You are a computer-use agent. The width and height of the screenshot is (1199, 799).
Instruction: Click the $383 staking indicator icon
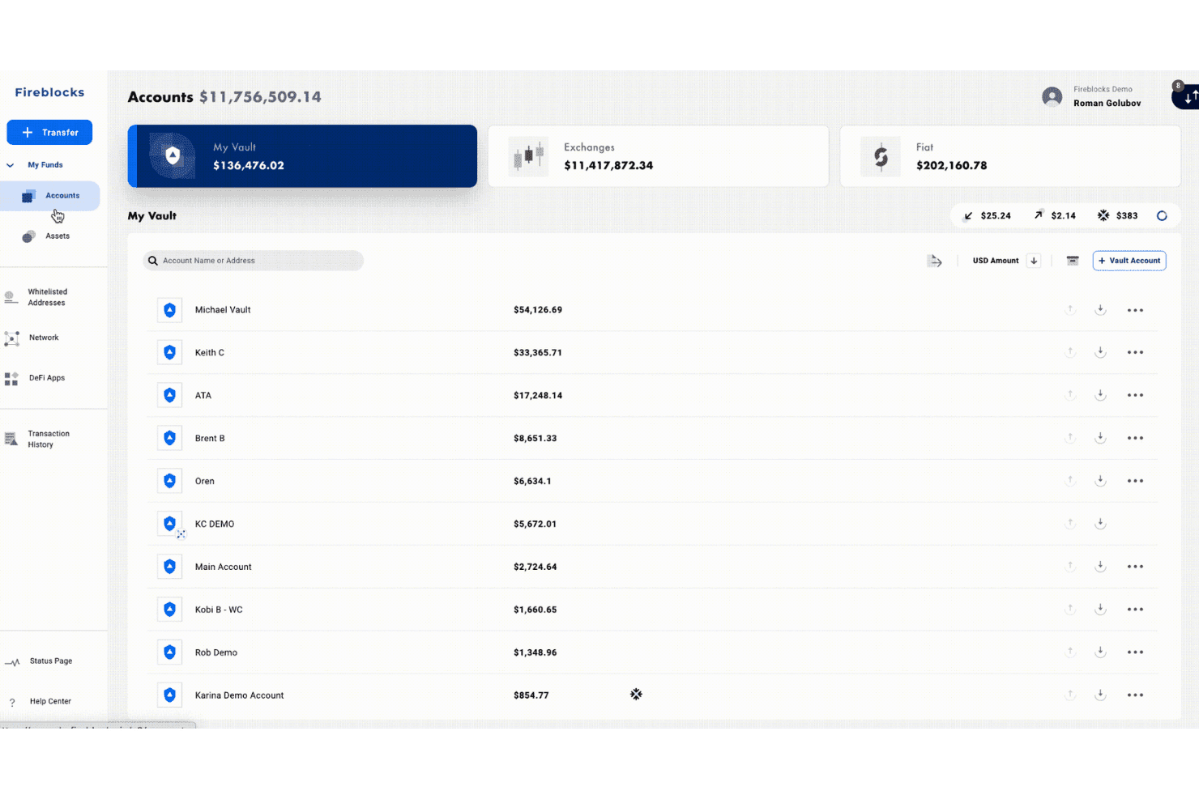1103,215
